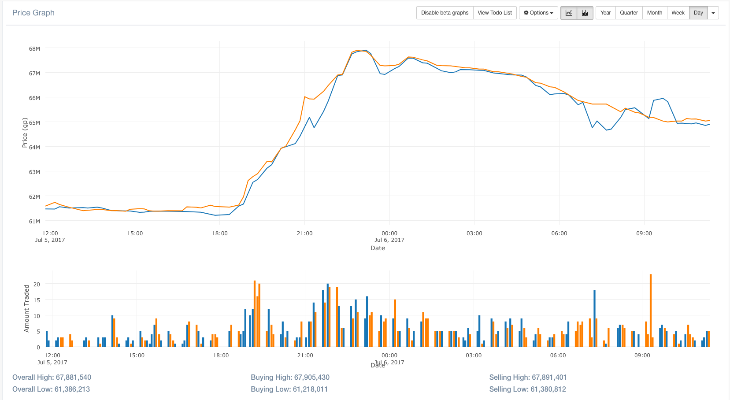Click the Selling High value text
Viewport: 730px width, 400px height.
pyautogui.click(x=528, y=378)
